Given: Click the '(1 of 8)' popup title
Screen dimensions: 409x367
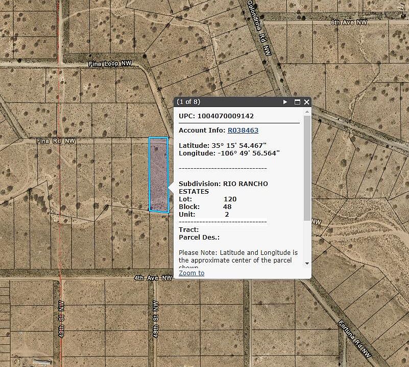Looking at the screenshot, I should (188, 102).
